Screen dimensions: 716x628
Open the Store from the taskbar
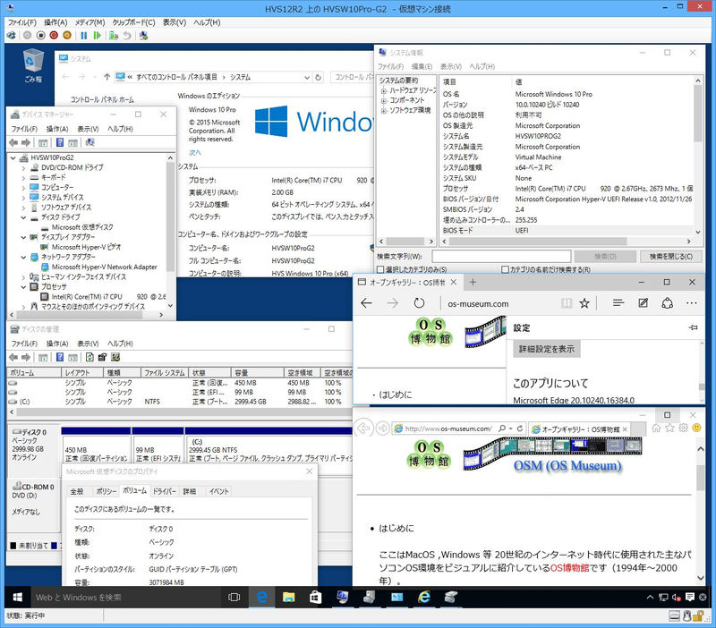(x=315, y=597)
